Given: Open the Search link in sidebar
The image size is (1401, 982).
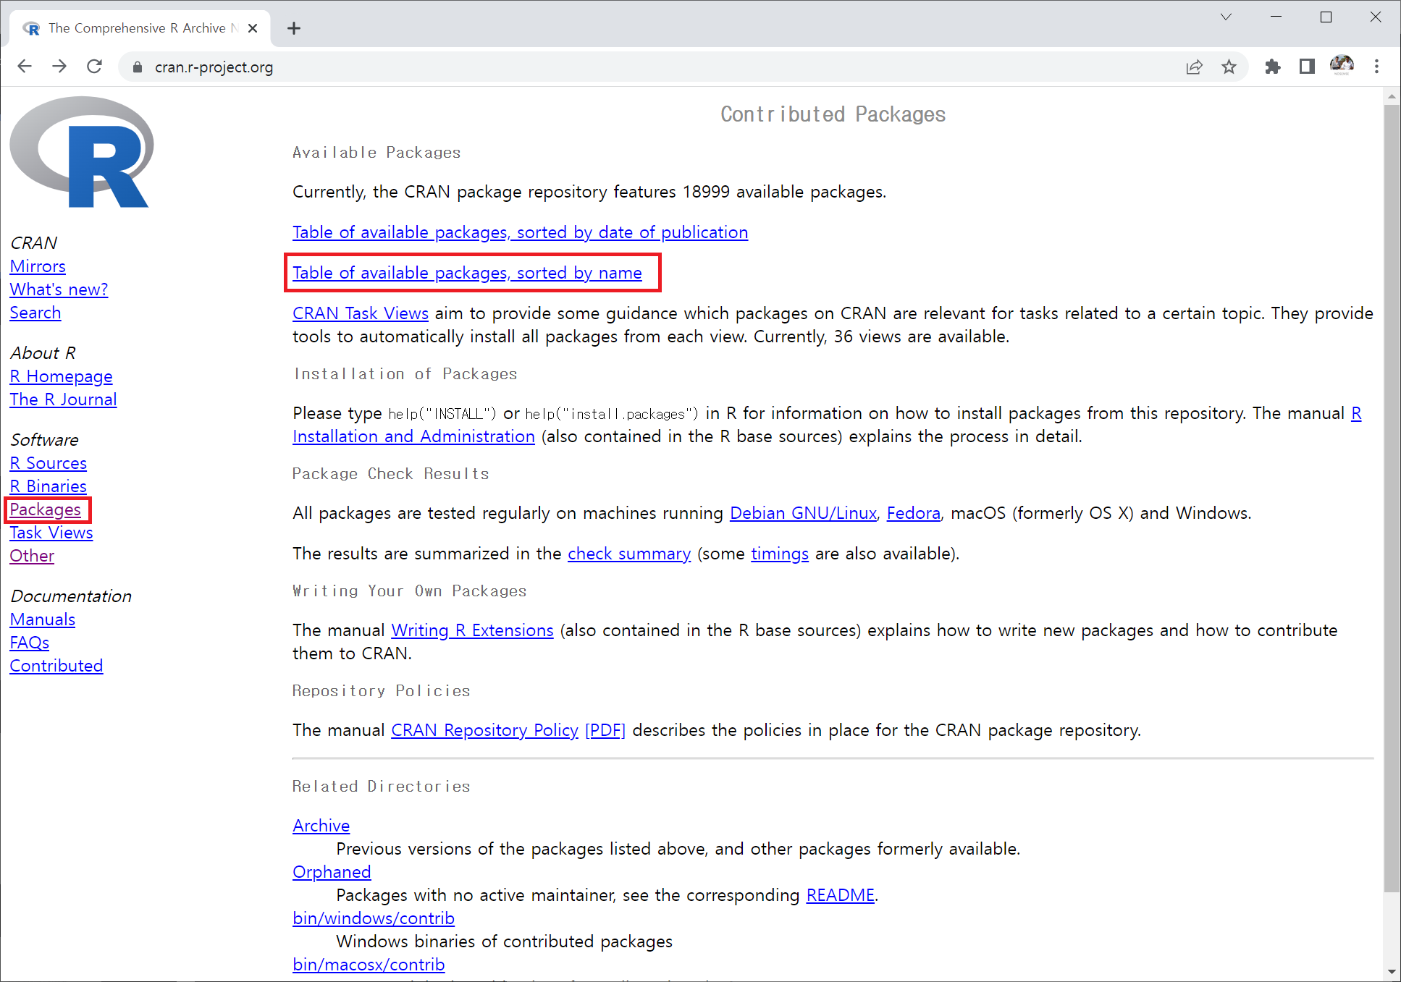Looking at the screenshot, I should click(x=35, y=313).
